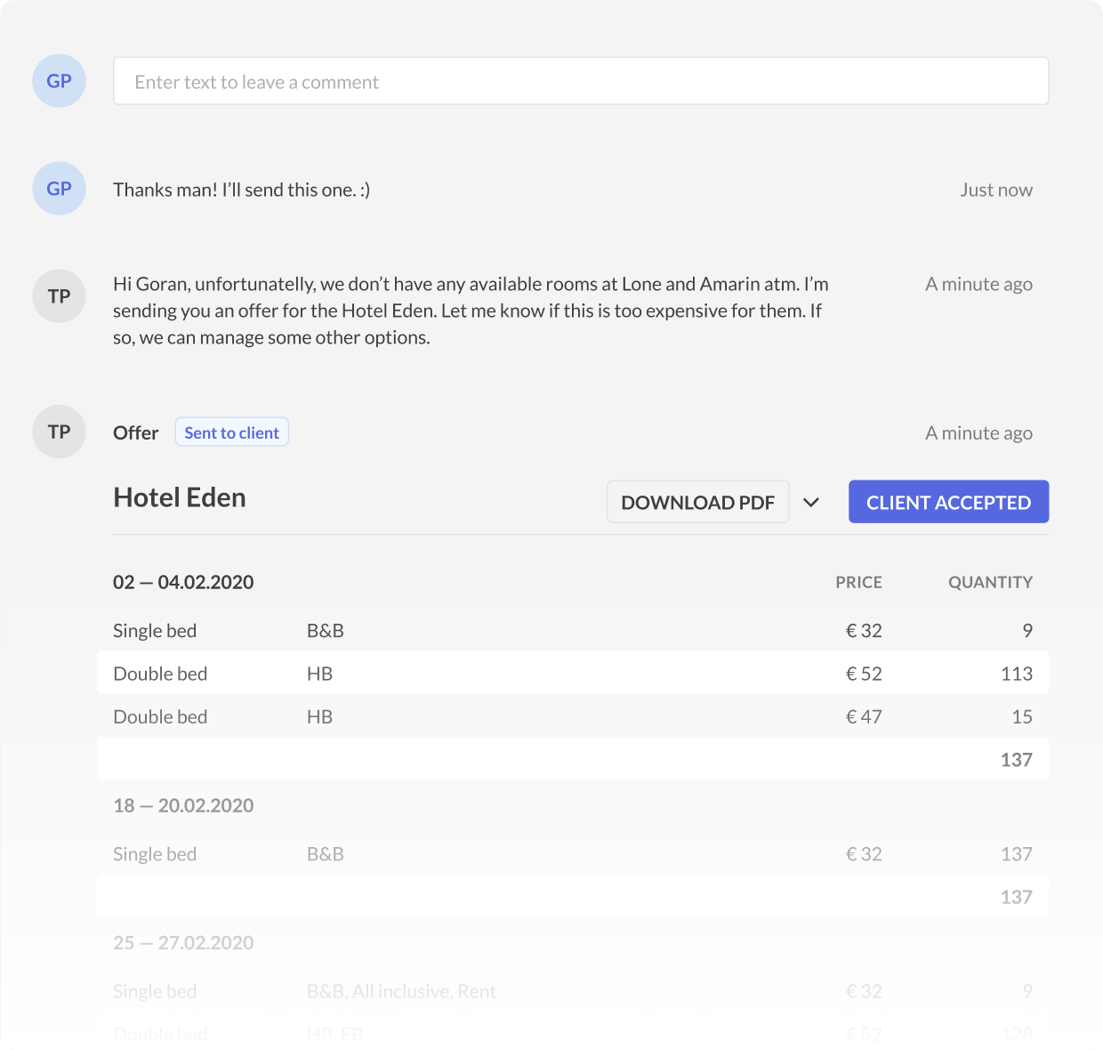Click the "Just now" comment timestamp
Screen dimensions: 1103x1050
point(995,190)
